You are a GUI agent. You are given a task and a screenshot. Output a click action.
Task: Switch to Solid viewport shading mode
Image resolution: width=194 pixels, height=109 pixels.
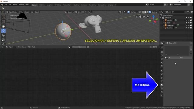point(145,12)
